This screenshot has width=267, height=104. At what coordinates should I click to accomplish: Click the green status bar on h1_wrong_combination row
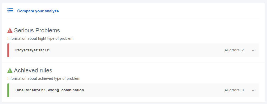[x=8, y=90]
